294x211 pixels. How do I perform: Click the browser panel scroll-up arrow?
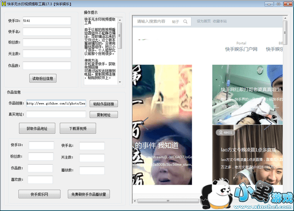click(x=285, y=18)
